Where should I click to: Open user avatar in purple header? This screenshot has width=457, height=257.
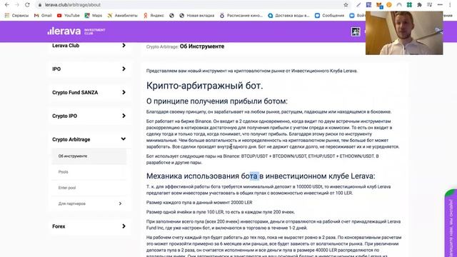click(x=356, y=31)
